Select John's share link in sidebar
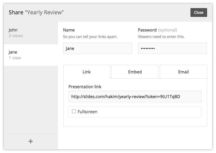Viewport: 216px width, 153px height. tap(31, 33)
